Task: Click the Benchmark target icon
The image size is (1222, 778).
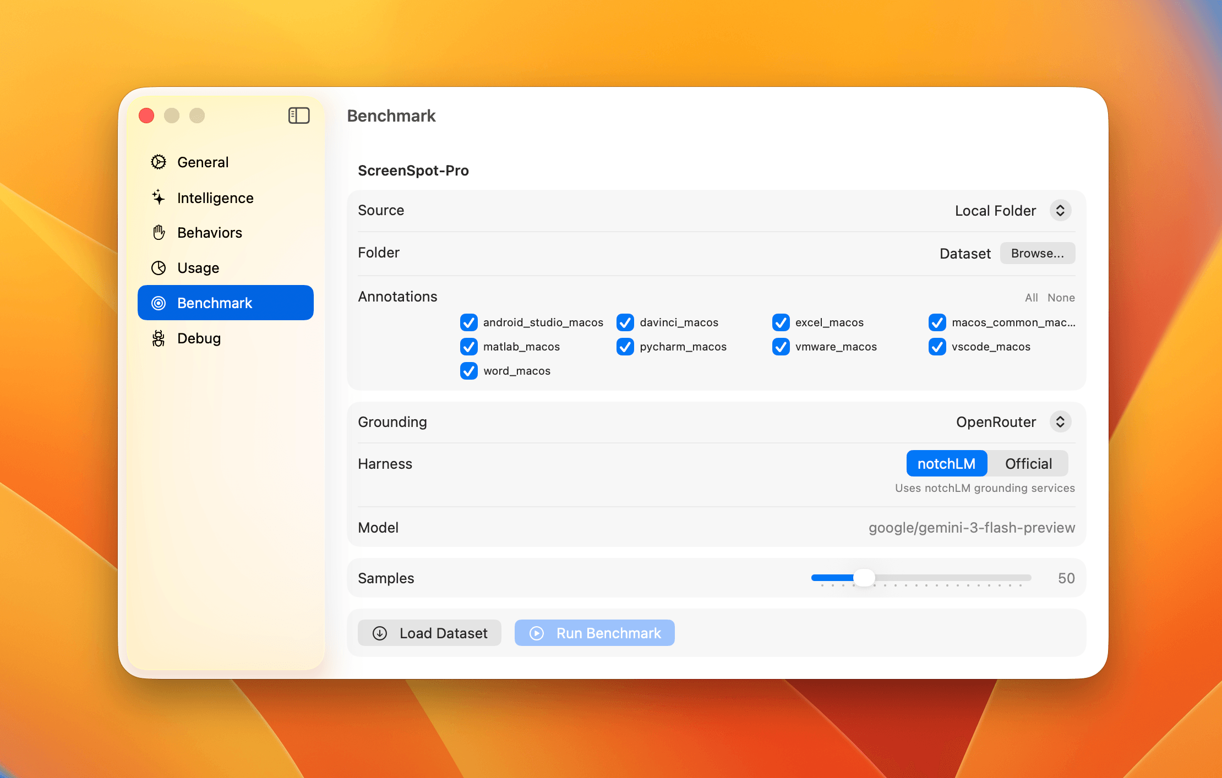Action: (159, 303)
